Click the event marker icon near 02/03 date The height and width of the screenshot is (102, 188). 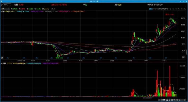[37, 58]
